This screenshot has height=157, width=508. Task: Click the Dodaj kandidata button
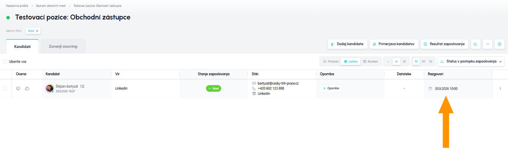click(x=347, y=44)
